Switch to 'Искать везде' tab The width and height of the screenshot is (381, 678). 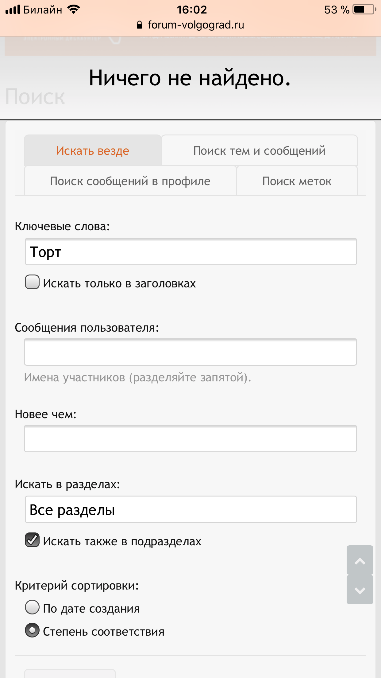coord(93,151)
